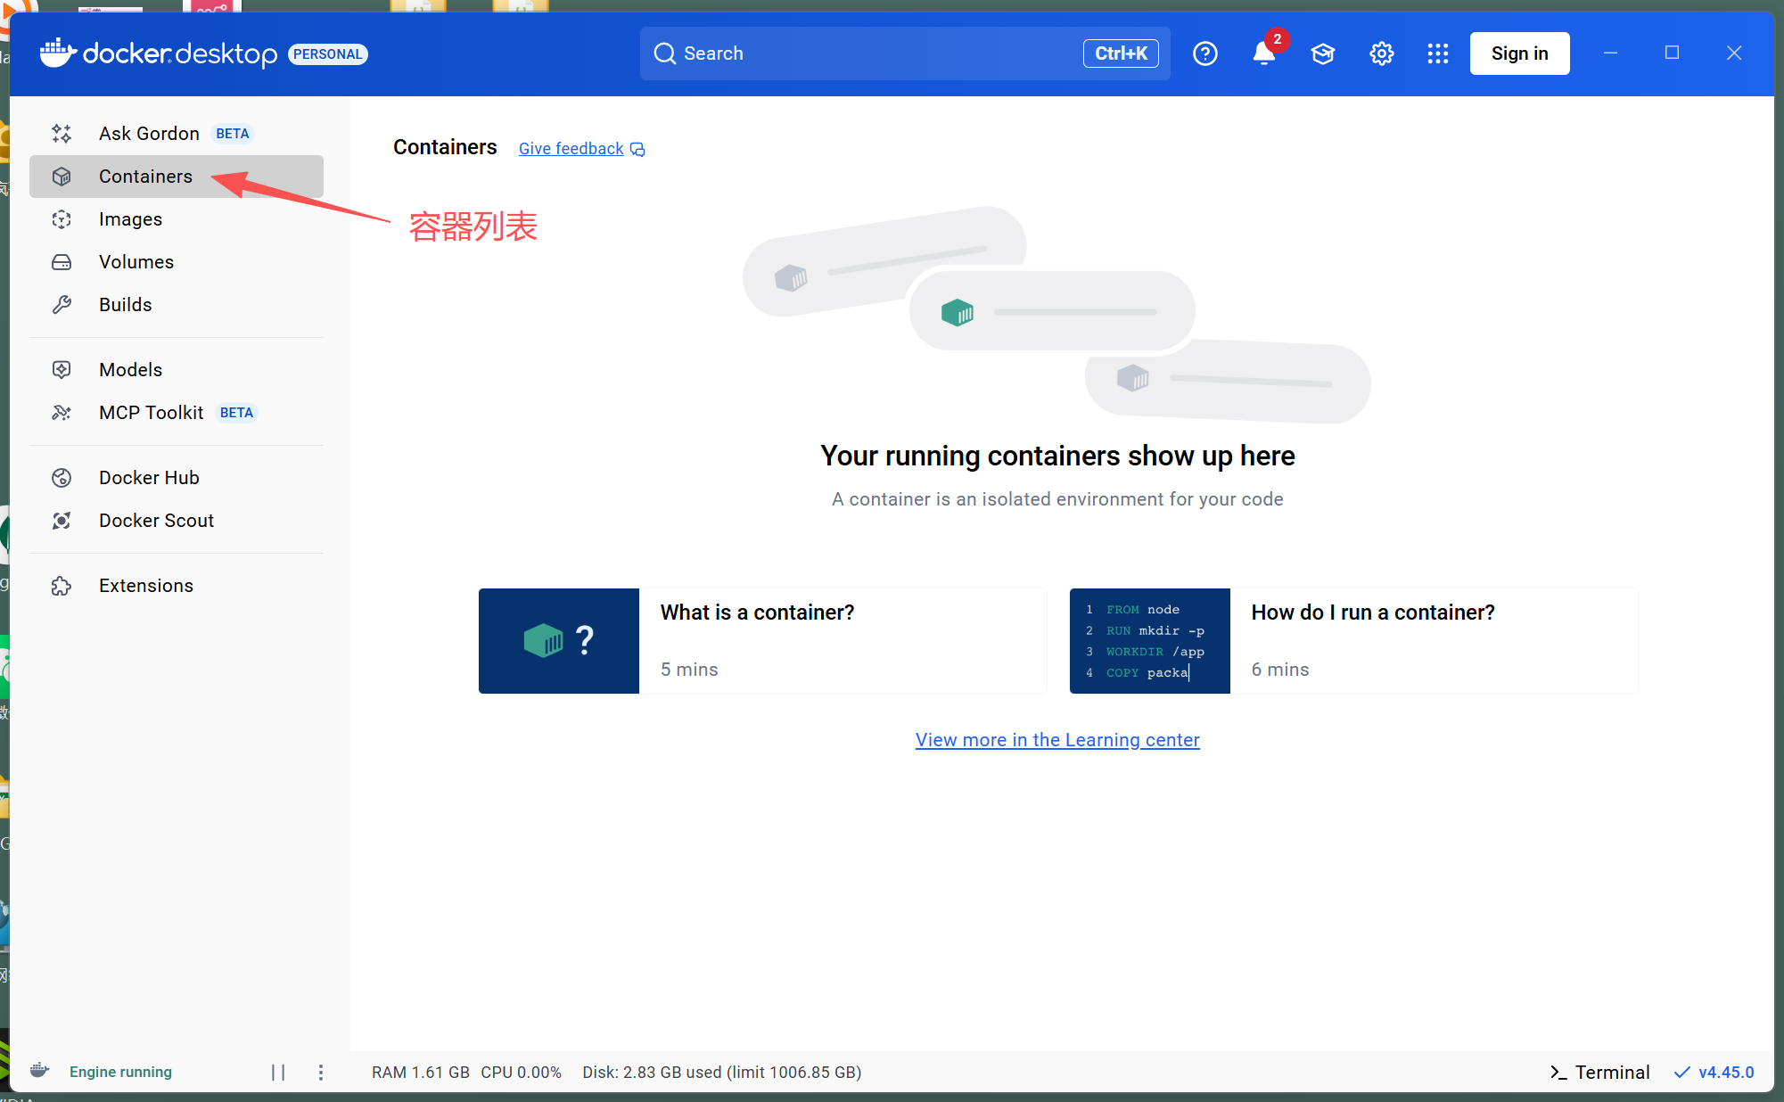
Task: Open the Volumes section
Action: [136, 261]
